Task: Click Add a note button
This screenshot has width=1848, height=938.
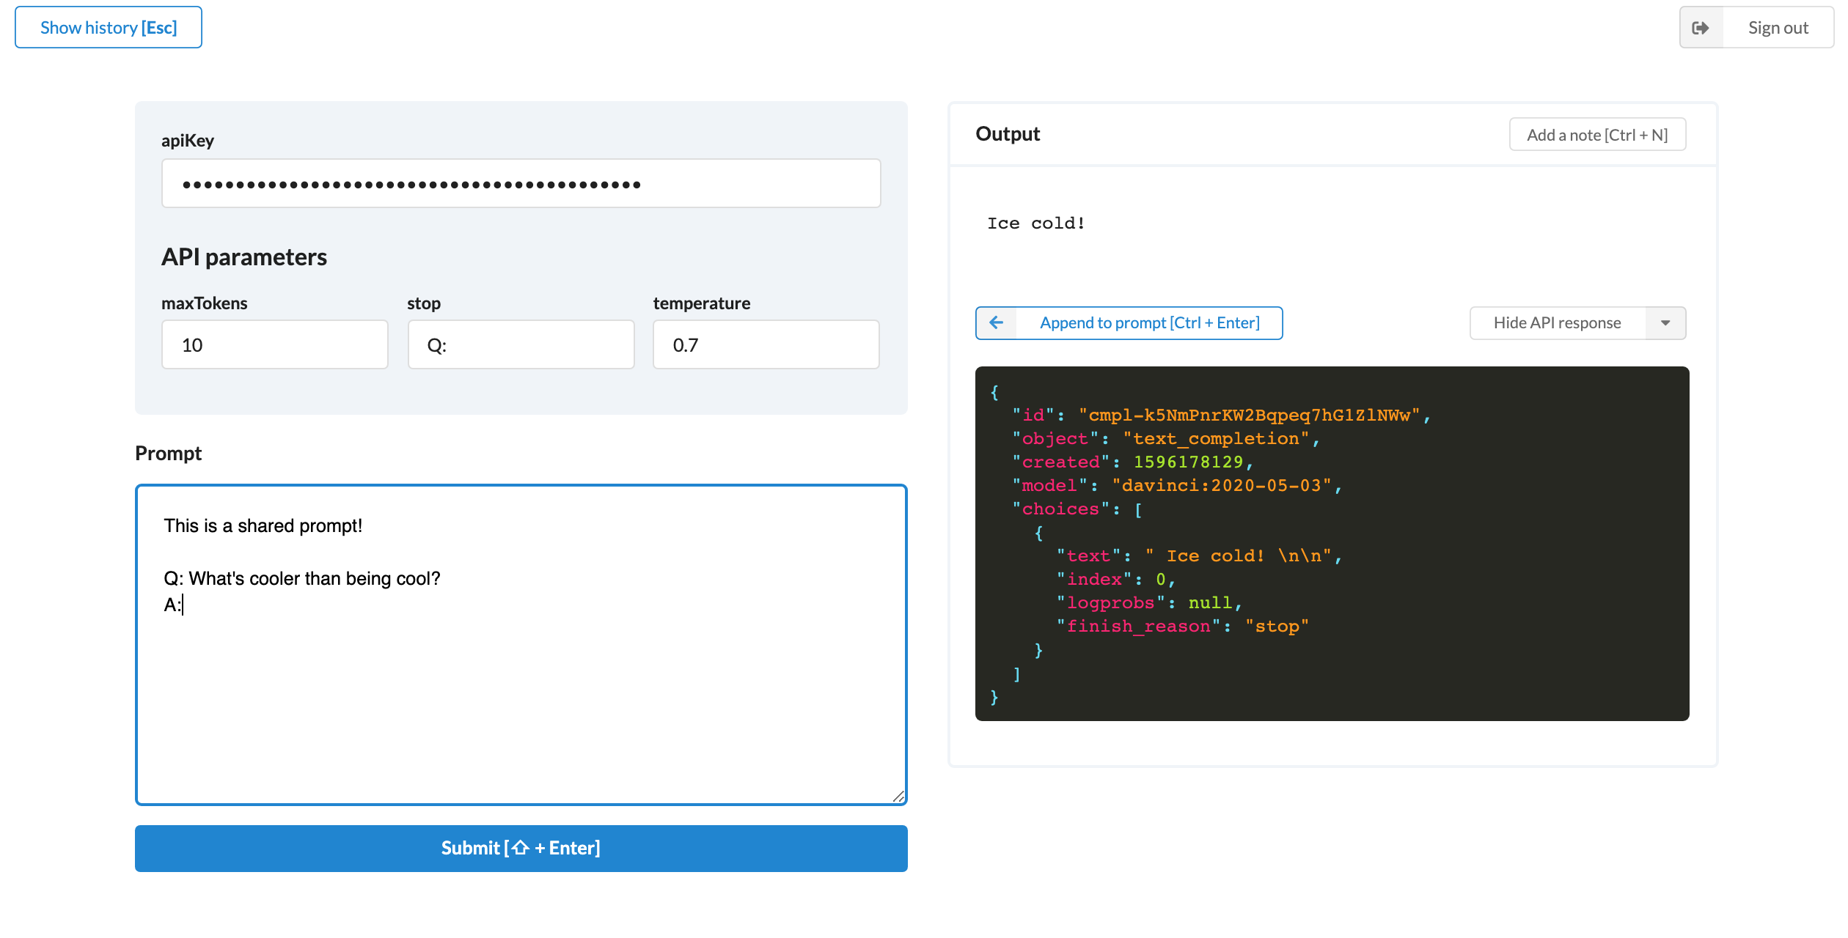Action: pyautogui.click(x=1597, y=135)
